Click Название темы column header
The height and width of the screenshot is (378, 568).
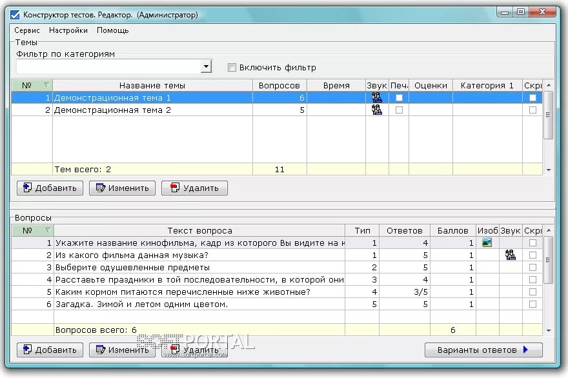(152, 85)
